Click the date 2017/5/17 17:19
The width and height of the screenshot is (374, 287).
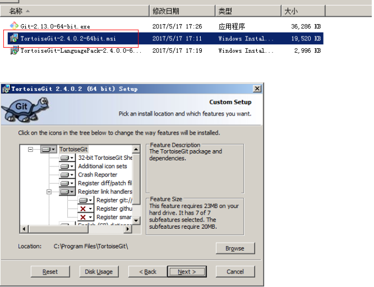pos(177,50)
